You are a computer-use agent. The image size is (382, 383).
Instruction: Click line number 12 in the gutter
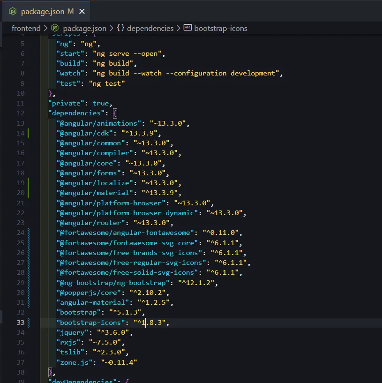click(21, 113)
